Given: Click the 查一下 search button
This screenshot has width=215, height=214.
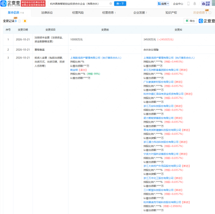Looking at the screenshot, I should click(120, 4).
